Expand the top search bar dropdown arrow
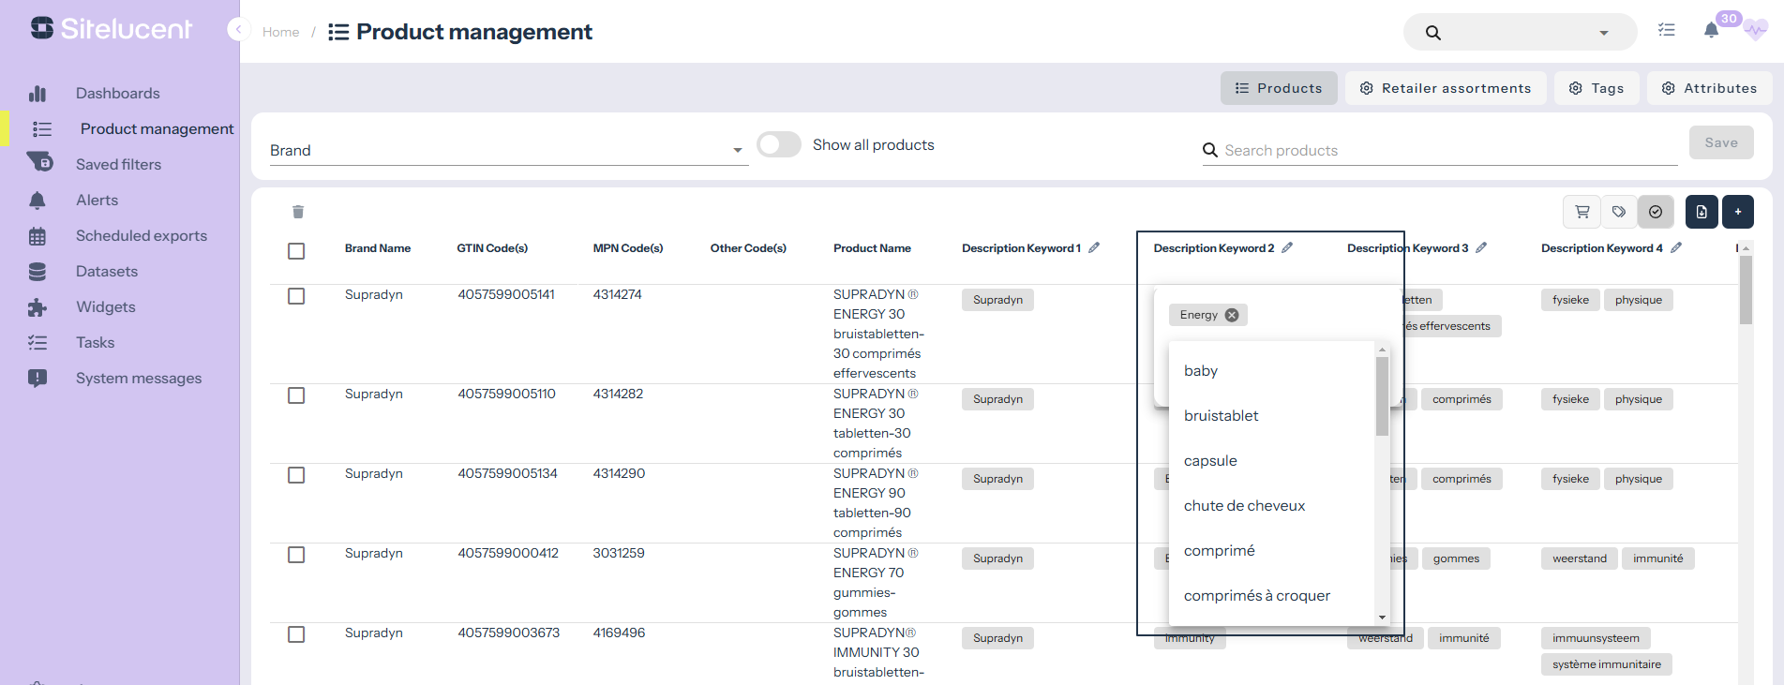This screenshot has height=685, width=1784. pyautogui.click(x=1604, y=33)
